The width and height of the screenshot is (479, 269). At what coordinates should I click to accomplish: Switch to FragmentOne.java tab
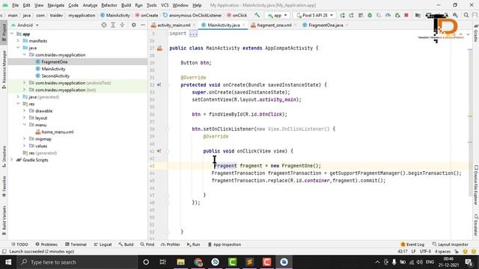pos(326,25)
